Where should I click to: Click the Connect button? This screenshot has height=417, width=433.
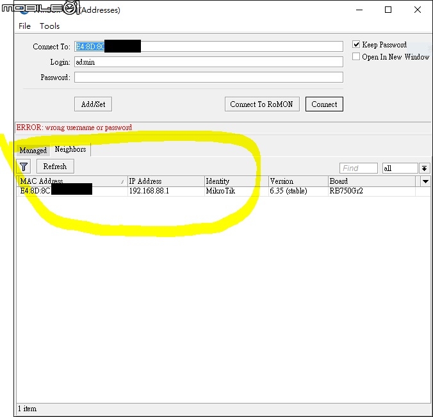tap(324, 104)
